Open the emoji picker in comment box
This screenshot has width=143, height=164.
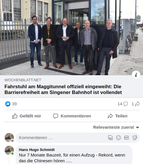click(118, 138)
